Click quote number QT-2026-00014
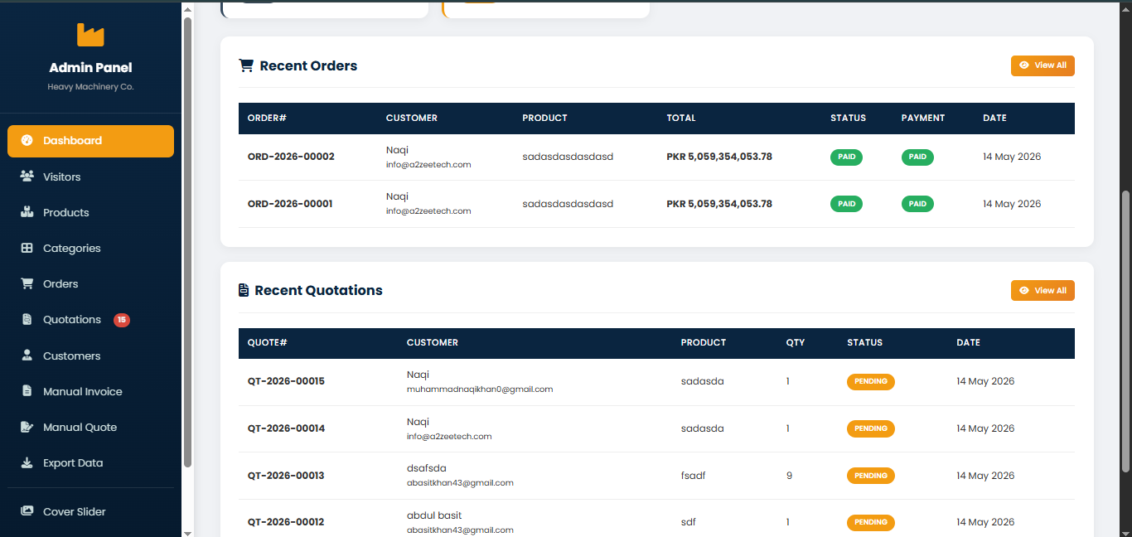This screenshot has height=537, width=1132. point(286,428)
